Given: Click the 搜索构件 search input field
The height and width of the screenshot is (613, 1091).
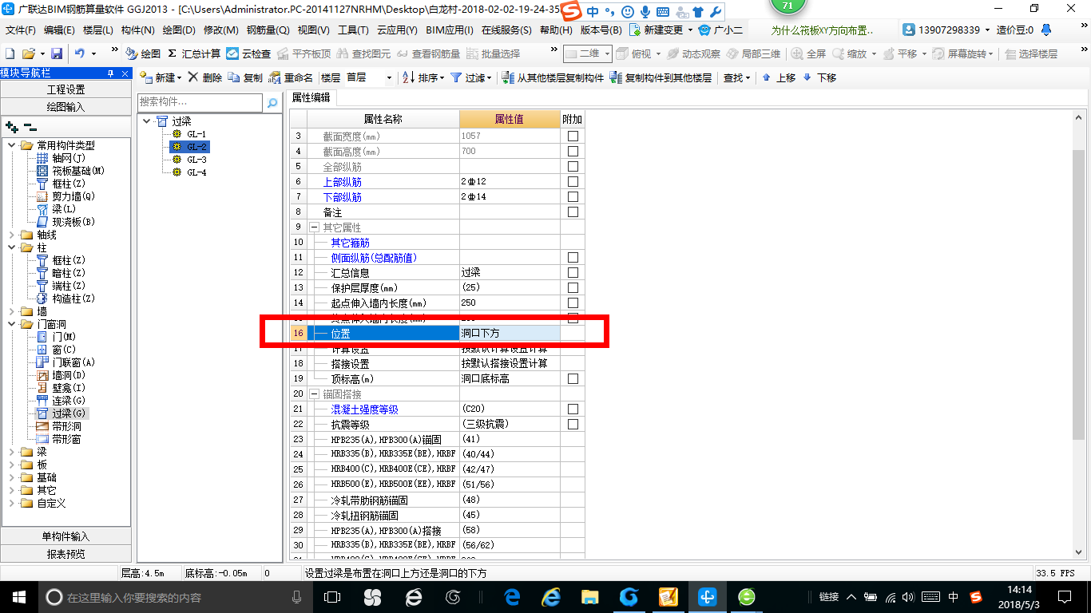Looking at the screenshot, I should (200, 102).
